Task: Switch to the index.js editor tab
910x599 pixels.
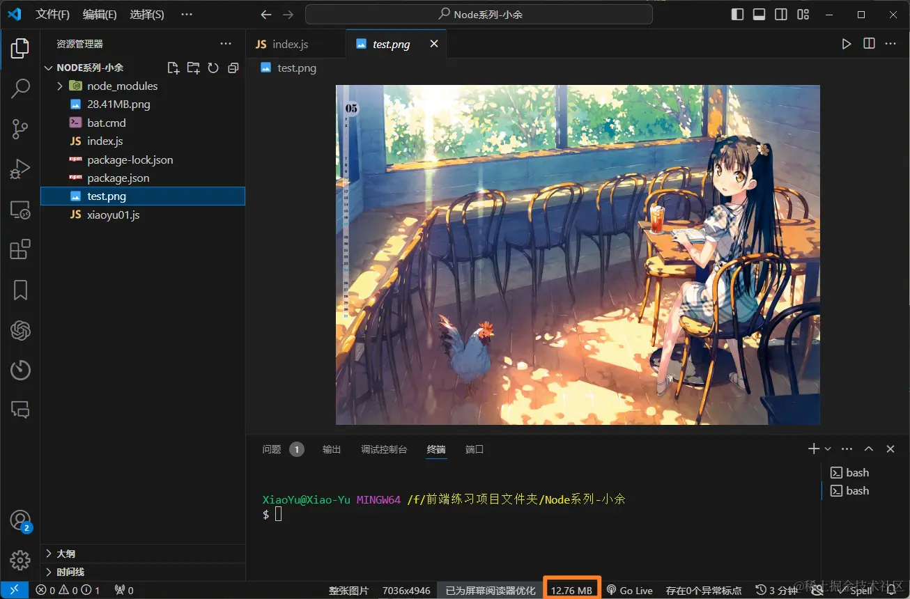Action: point(296,44)
